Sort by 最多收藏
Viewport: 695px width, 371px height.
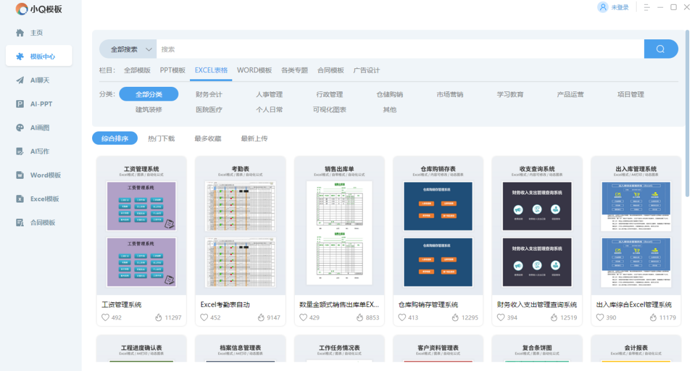point(208,138)
